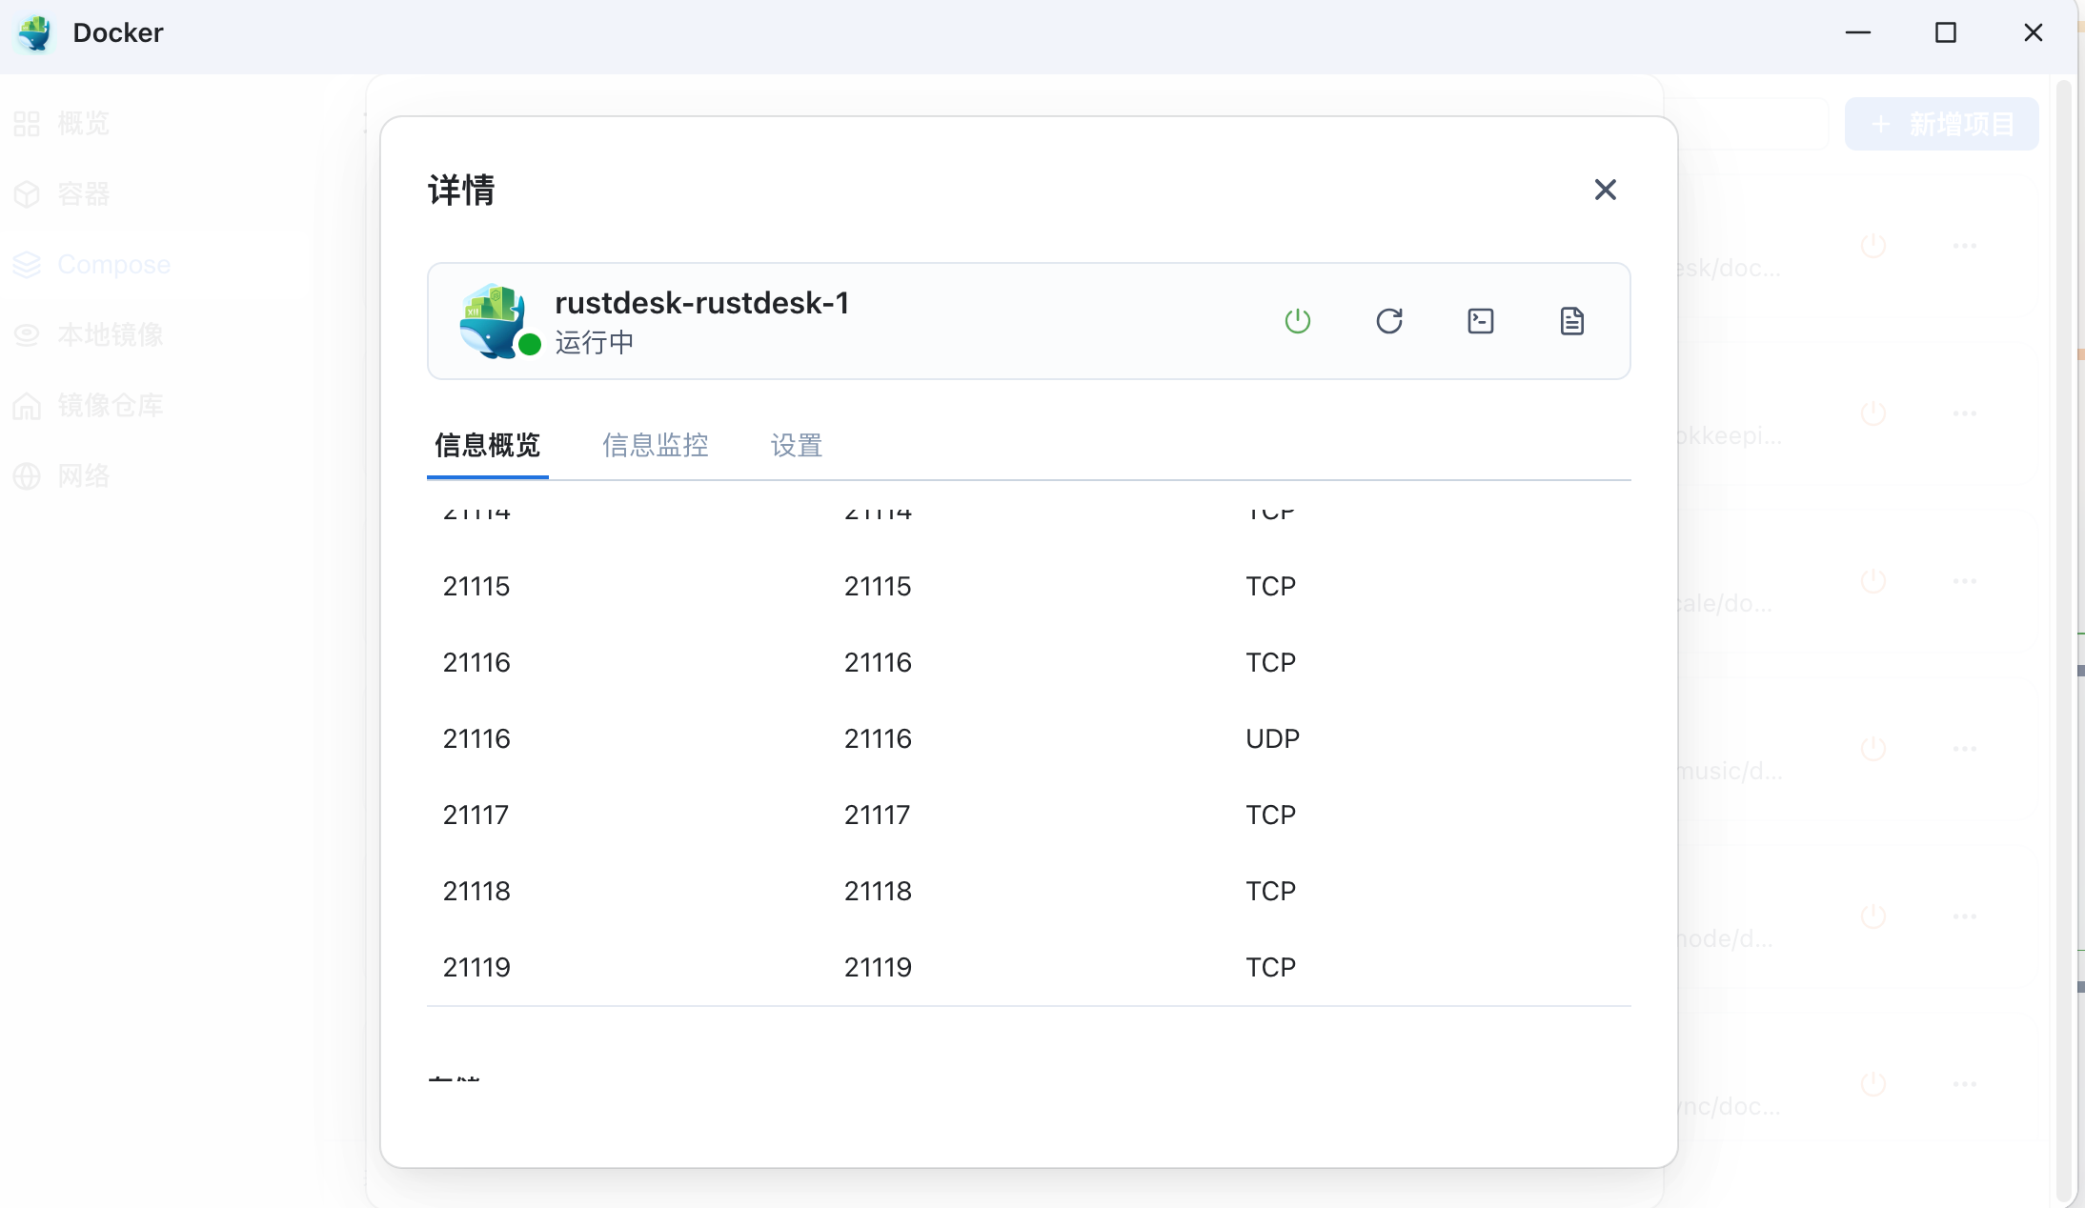This screenshot has height=1208, width=2085.
Task: Open the Compose section in sidebar
Action: point(113,264)
